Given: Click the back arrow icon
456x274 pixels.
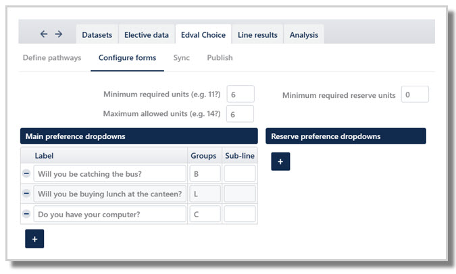Looking at the screenshot, I should coord(44,34).
